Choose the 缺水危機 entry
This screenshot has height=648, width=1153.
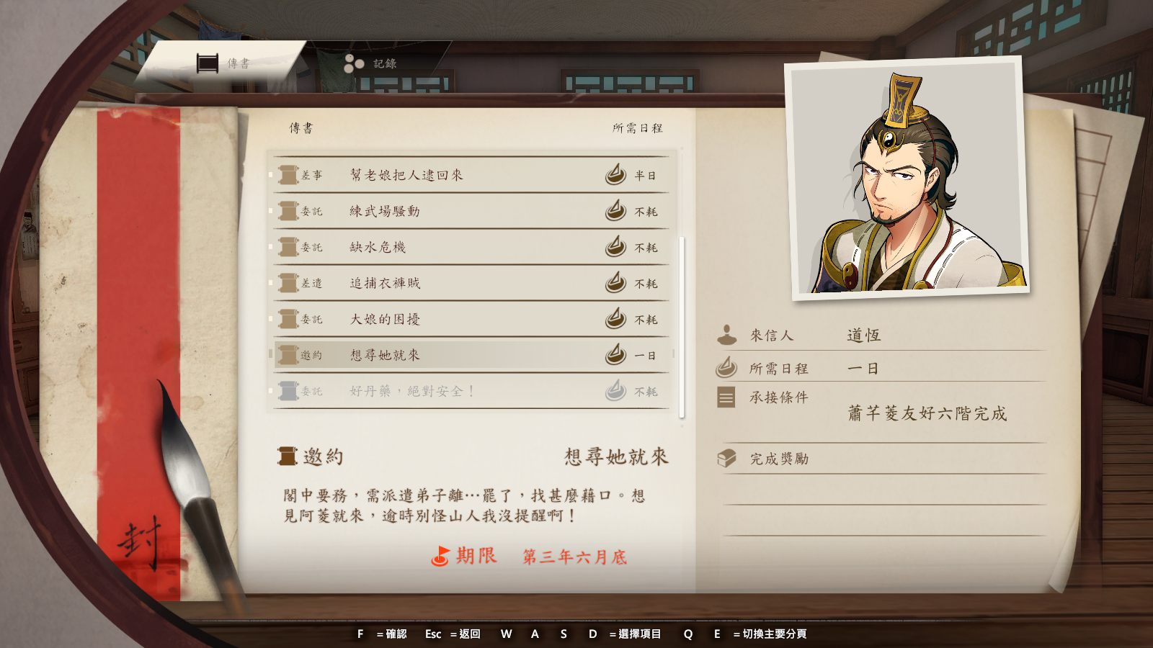472,247
